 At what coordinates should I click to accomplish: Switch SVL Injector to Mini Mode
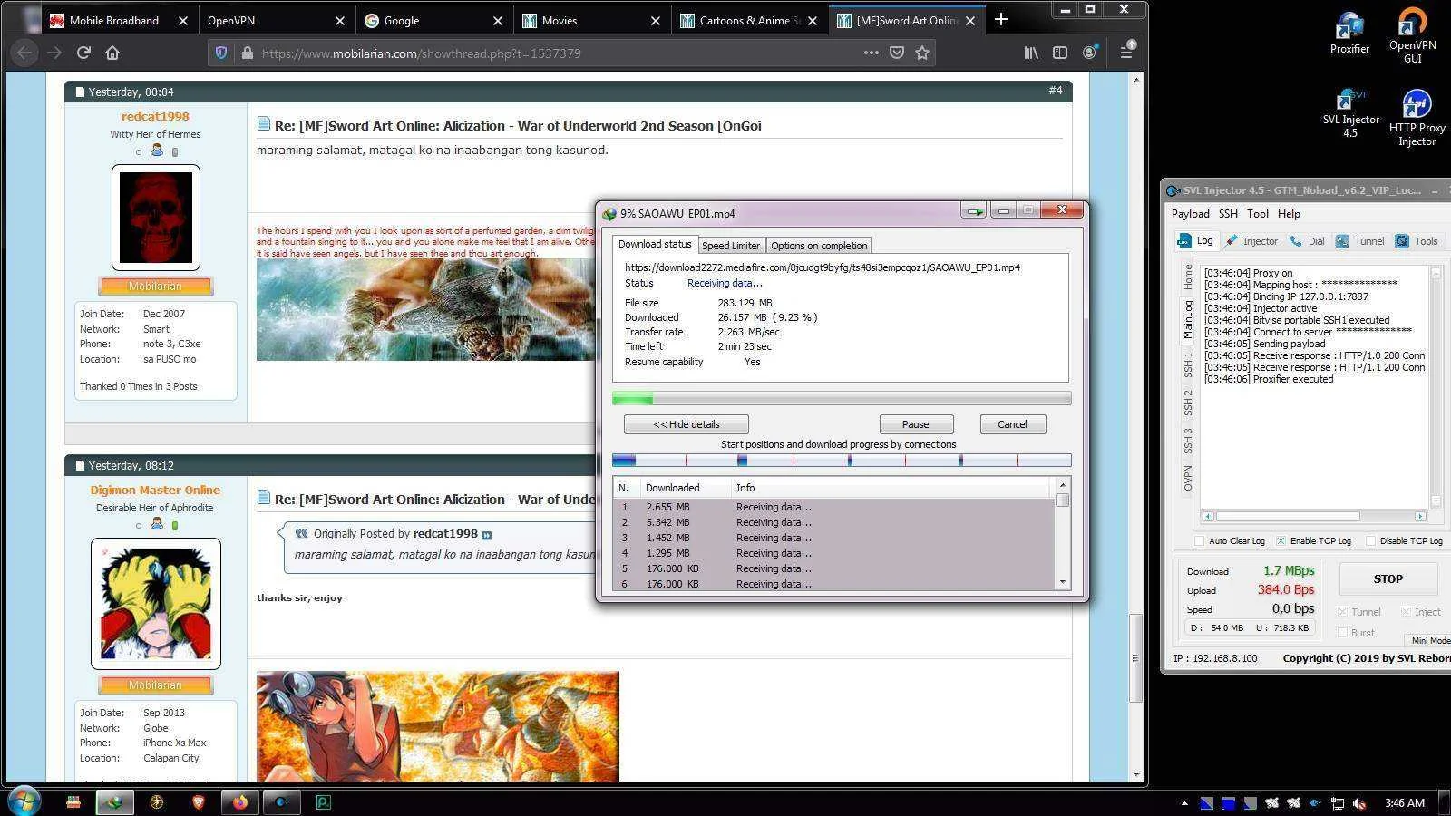[1429, 640]
